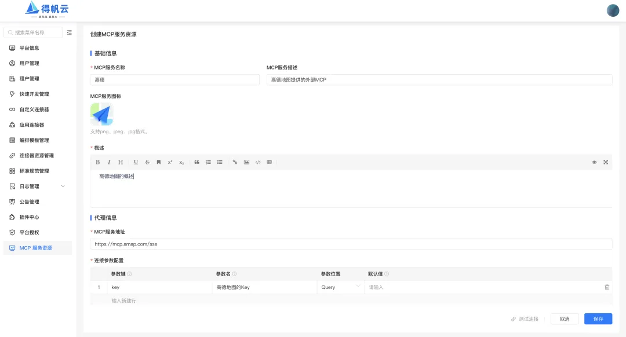Open 标准规范管理 menu item
This screenshot has height=337, width=626.
pos(38,171)
